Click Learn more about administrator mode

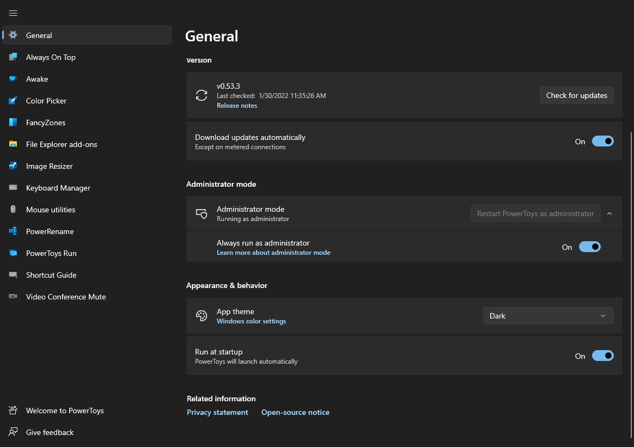coord(273,252)
